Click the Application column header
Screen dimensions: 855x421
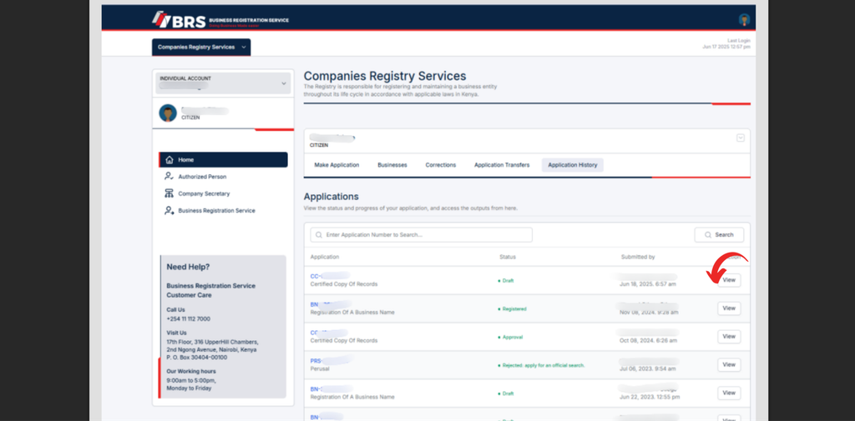pyautogui.click(x=325, y=257)
